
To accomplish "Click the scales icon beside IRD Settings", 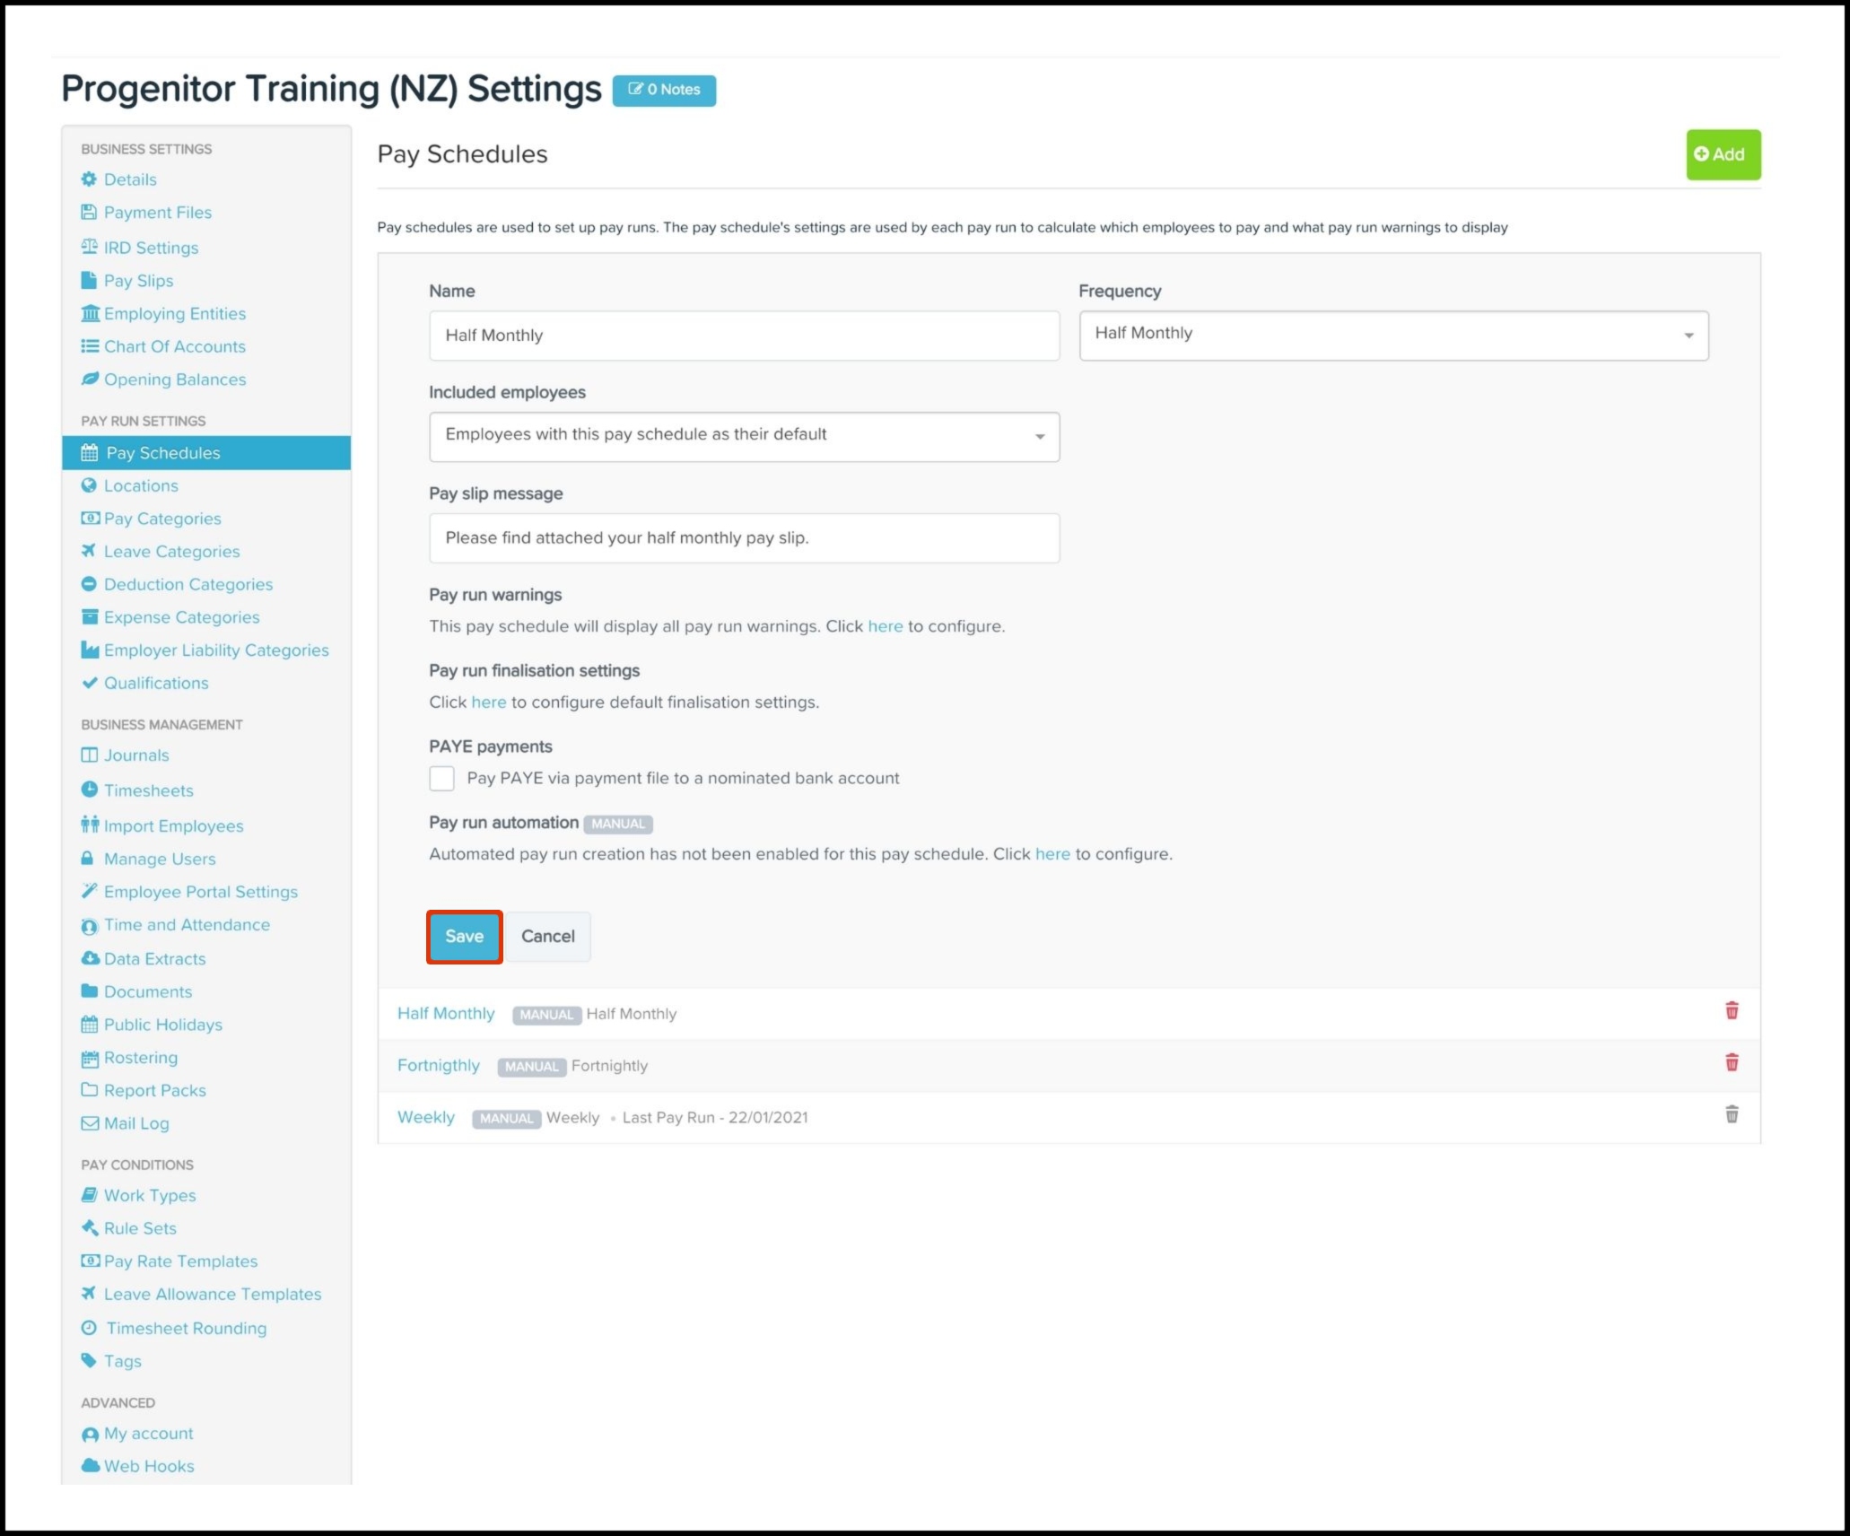I will pyautogui.click(x=89, y=247).
